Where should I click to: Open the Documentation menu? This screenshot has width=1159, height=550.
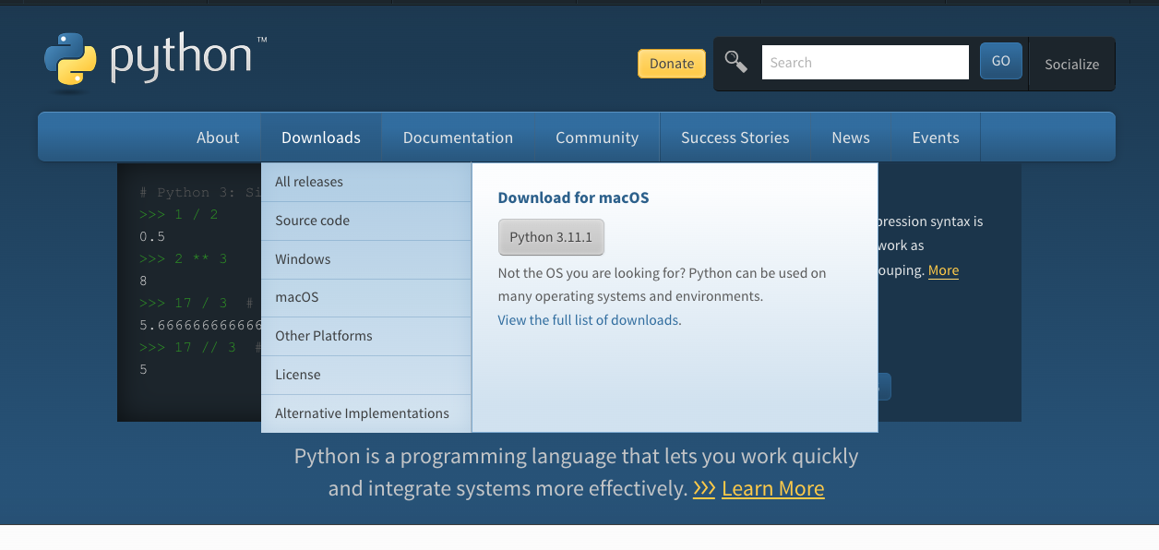click(458, 137)
